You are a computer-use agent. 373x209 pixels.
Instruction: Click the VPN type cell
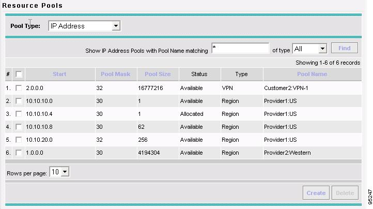click(227, 88)
